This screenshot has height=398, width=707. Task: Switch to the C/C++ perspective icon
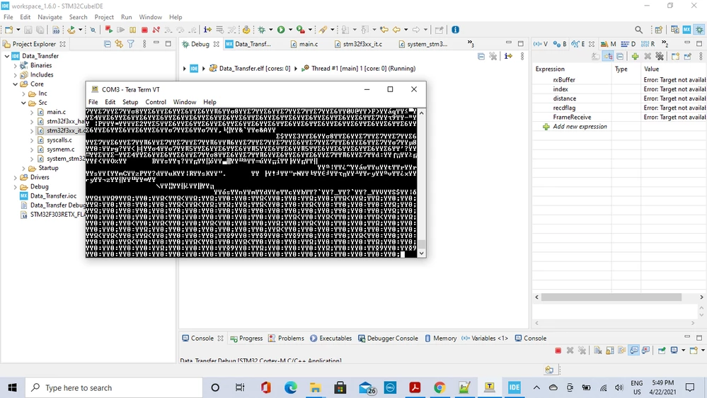(x=674, y=30)
